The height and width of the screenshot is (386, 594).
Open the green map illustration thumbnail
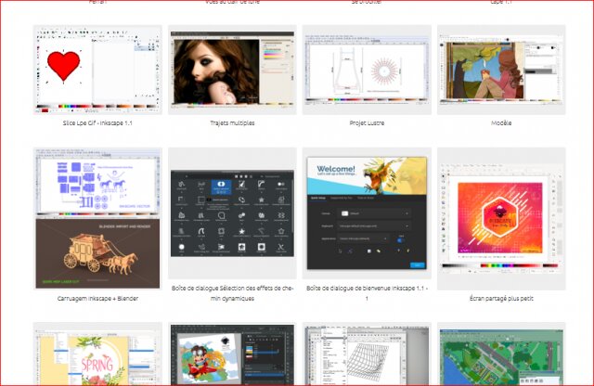[501, 354]
